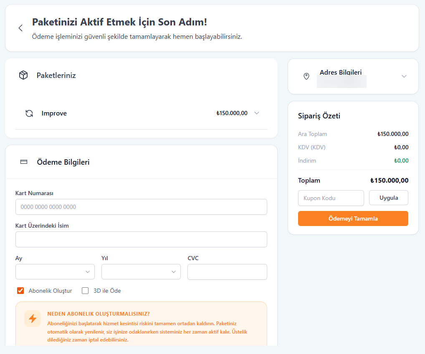Expand the Adres Bilgileri section
This screenshot has height=354, width=425.
pyautogui.click(x=404, y=76)
